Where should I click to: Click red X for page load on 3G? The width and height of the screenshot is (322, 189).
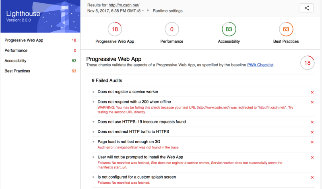click(312, 142)
